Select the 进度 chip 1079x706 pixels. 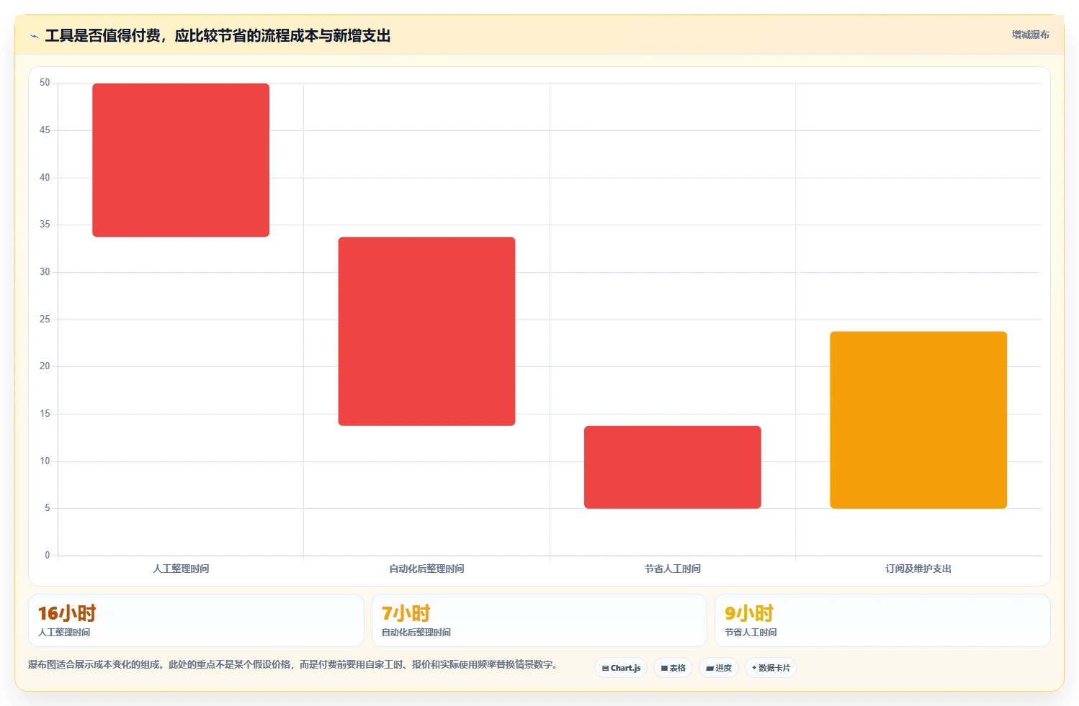(718, 668)
